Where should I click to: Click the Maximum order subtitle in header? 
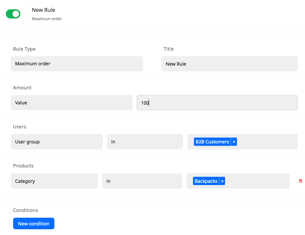pyautogui.click(x=47, y=19)
